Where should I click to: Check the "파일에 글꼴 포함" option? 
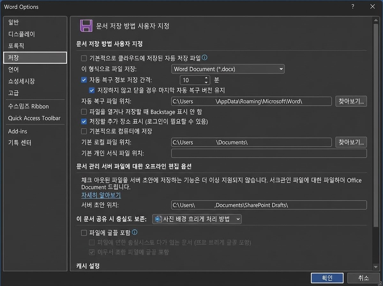(84, 232)
